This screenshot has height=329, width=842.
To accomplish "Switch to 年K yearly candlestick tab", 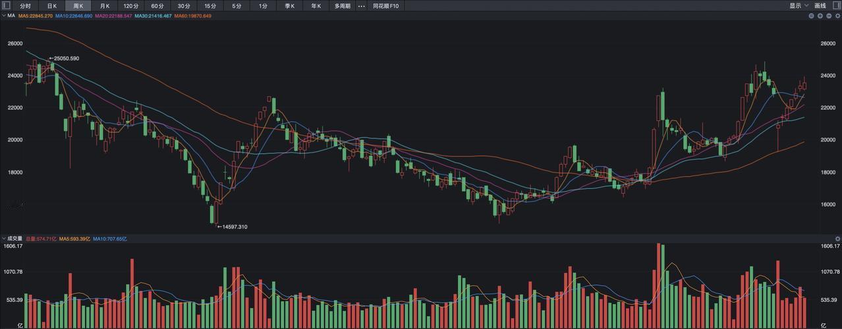I will pos(316,5).
